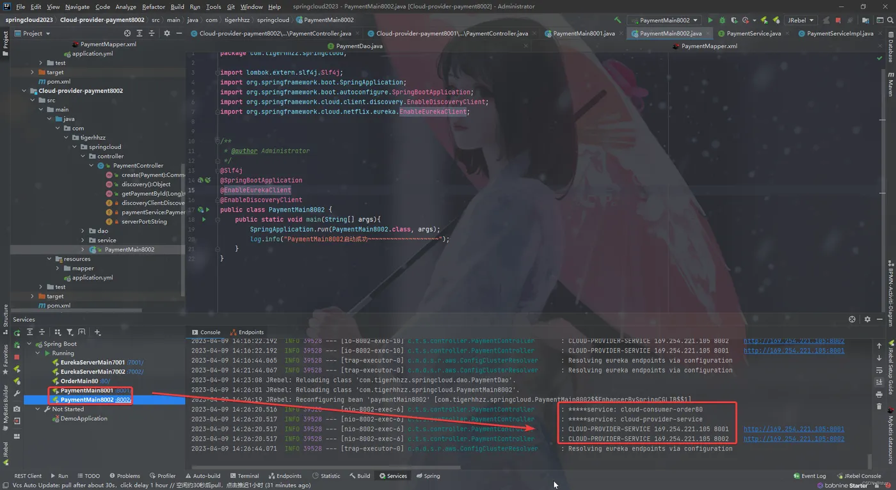
Task: Expand all nodes in the Services tree
Action: 29,332
